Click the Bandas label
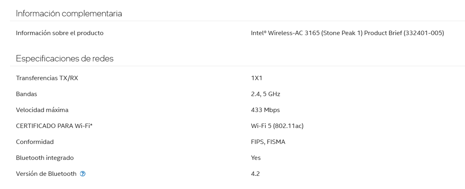 click(x=26, y=94)
